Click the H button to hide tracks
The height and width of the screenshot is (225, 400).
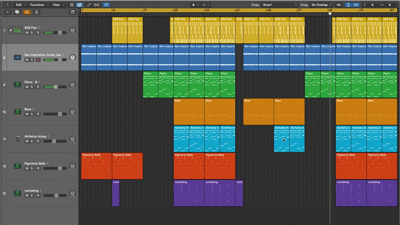(27, 12)
